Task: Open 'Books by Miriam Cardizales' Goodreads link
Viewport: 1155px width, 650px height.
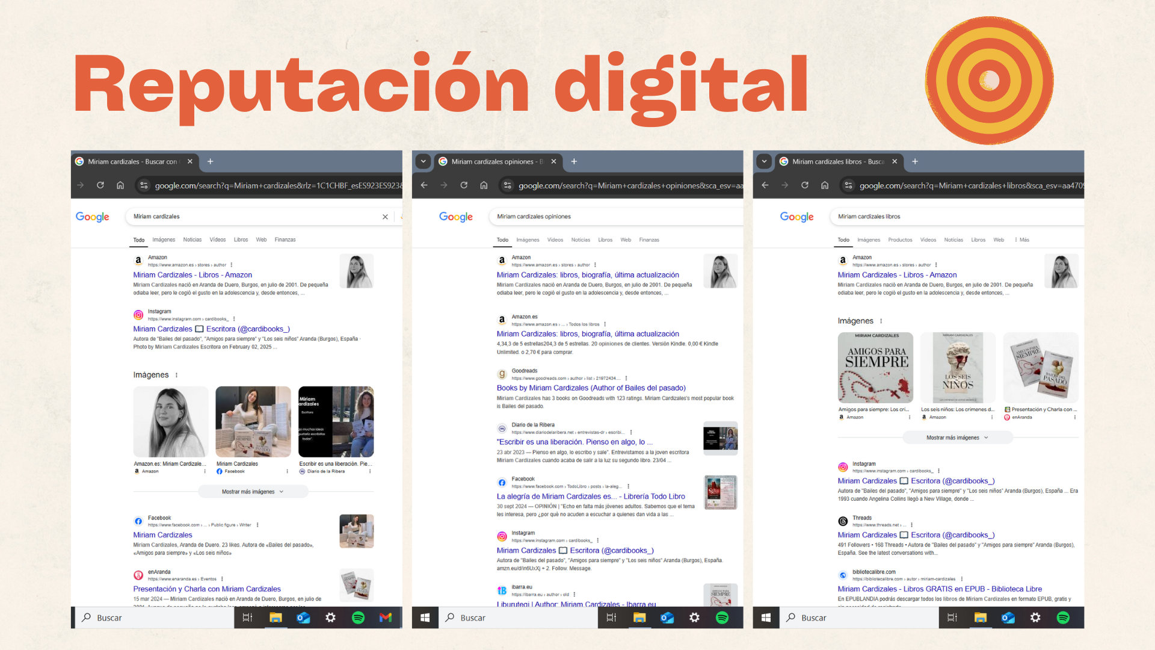Action: pyautogui.click(x=591, y=388)
